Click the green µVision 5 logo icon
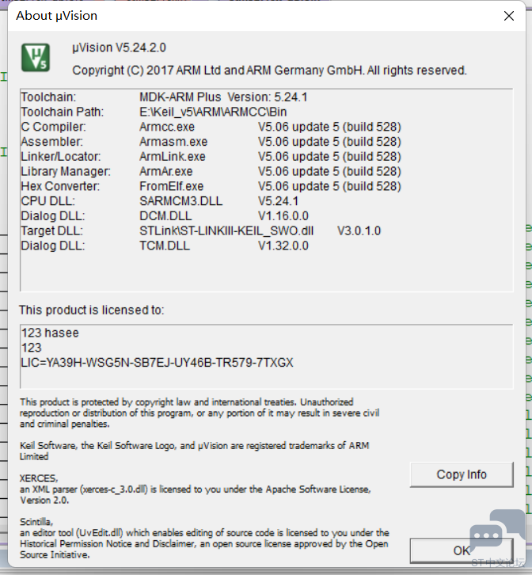Viewport: 532px width, 575px height. pos(35,58)
